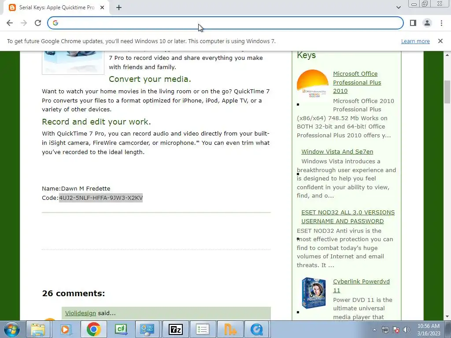This screenshot has height=338, width=451.
Task: Open a new tab with the plus button
Action: point(119,7)
